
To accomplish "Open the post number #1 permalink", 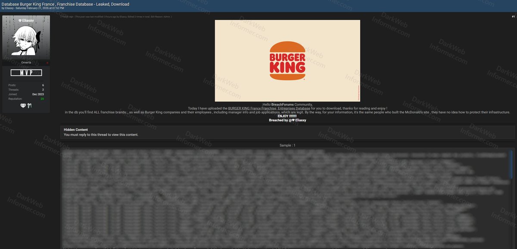I will (513, 16).
